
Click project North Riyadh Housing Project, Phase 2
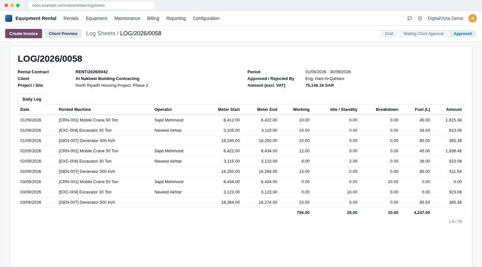112,86
